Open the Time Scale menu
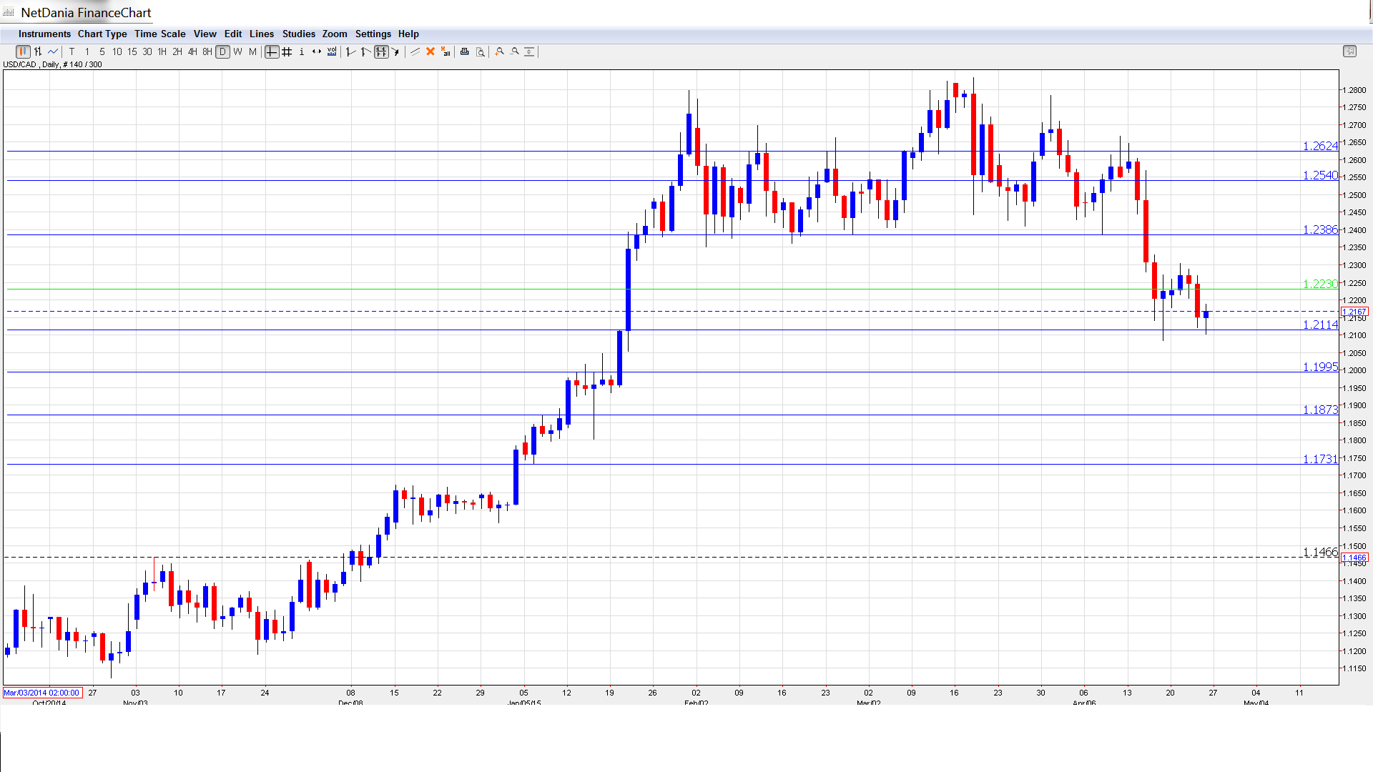 tap(159, 34)
